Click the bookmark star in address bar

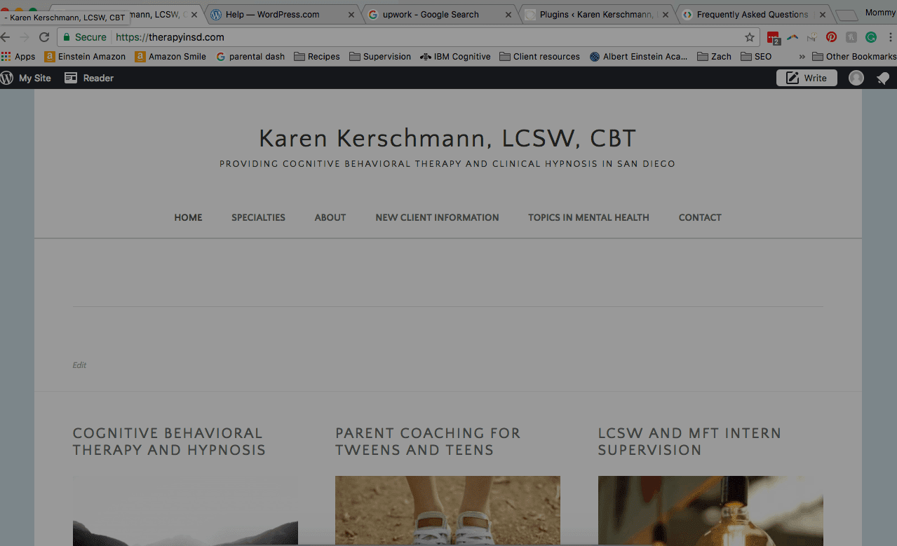[750, 37]
